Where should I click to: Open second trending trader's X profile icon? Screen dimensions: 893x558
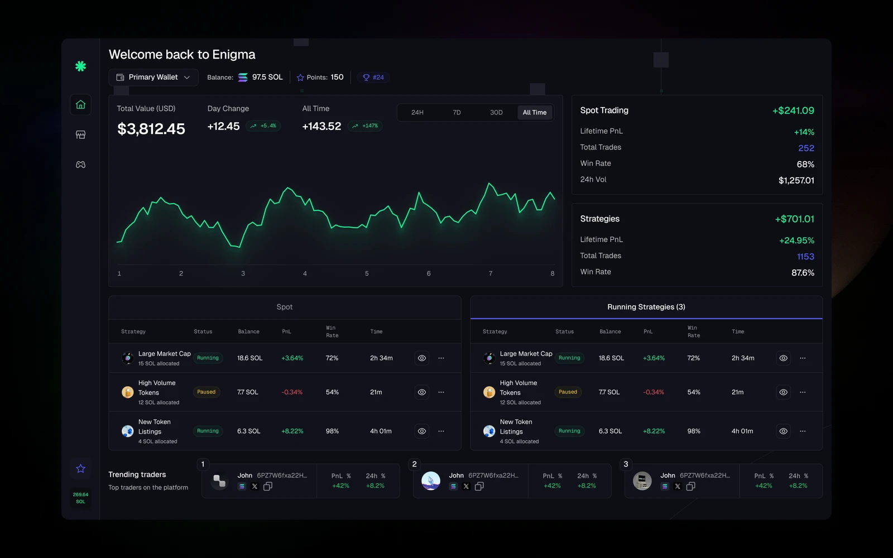pos(466,487)
